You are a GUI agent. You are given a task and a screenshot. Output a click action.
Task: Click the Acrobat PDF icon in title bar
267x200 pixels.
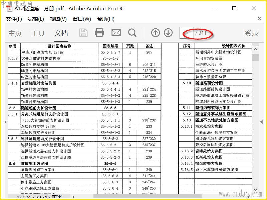pyautogui.click(x=9, y=9)
